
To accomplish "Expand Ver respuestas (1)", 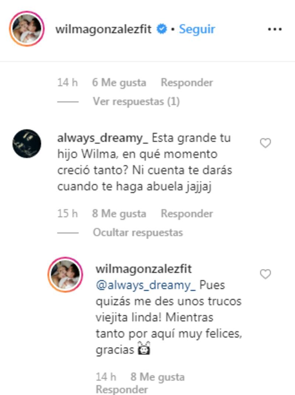I will point(136,102).
